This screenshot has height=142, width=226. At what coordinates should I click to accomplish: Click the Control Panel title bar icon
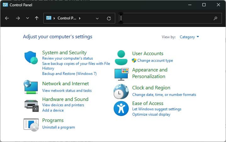(5, 5)
